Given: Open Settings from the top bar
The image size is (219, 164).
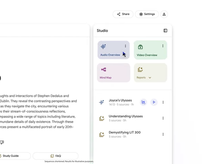Looking at the screenshot, I should point(147,14).
